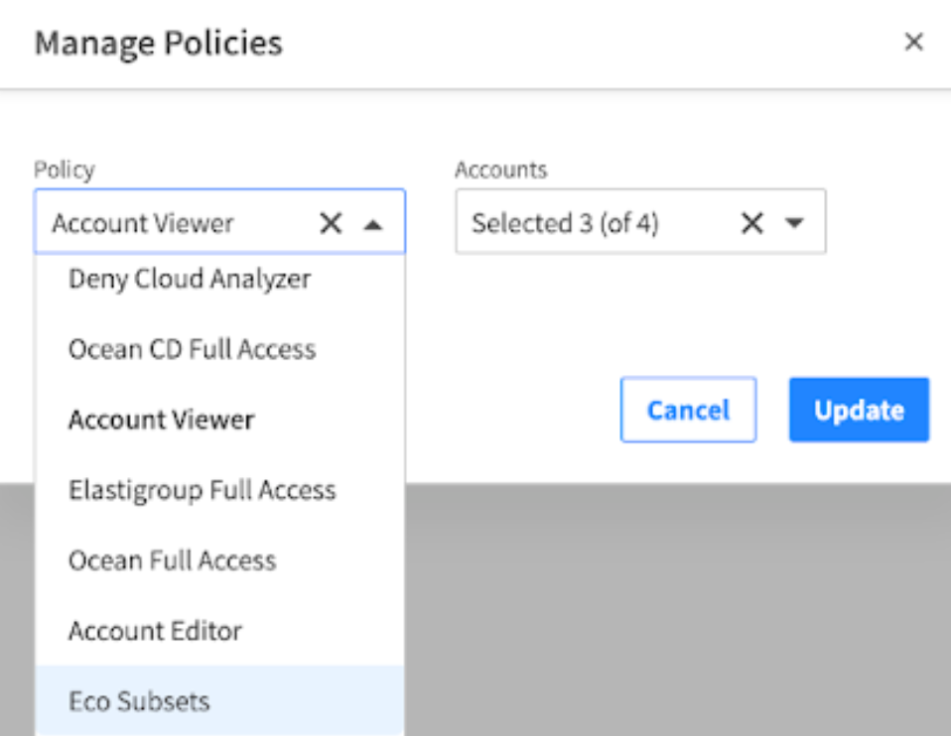The width and height of the screenshot is (951, 736).
Task: Select Elastigroup Full Access policy
Action: tap(202, 490)
